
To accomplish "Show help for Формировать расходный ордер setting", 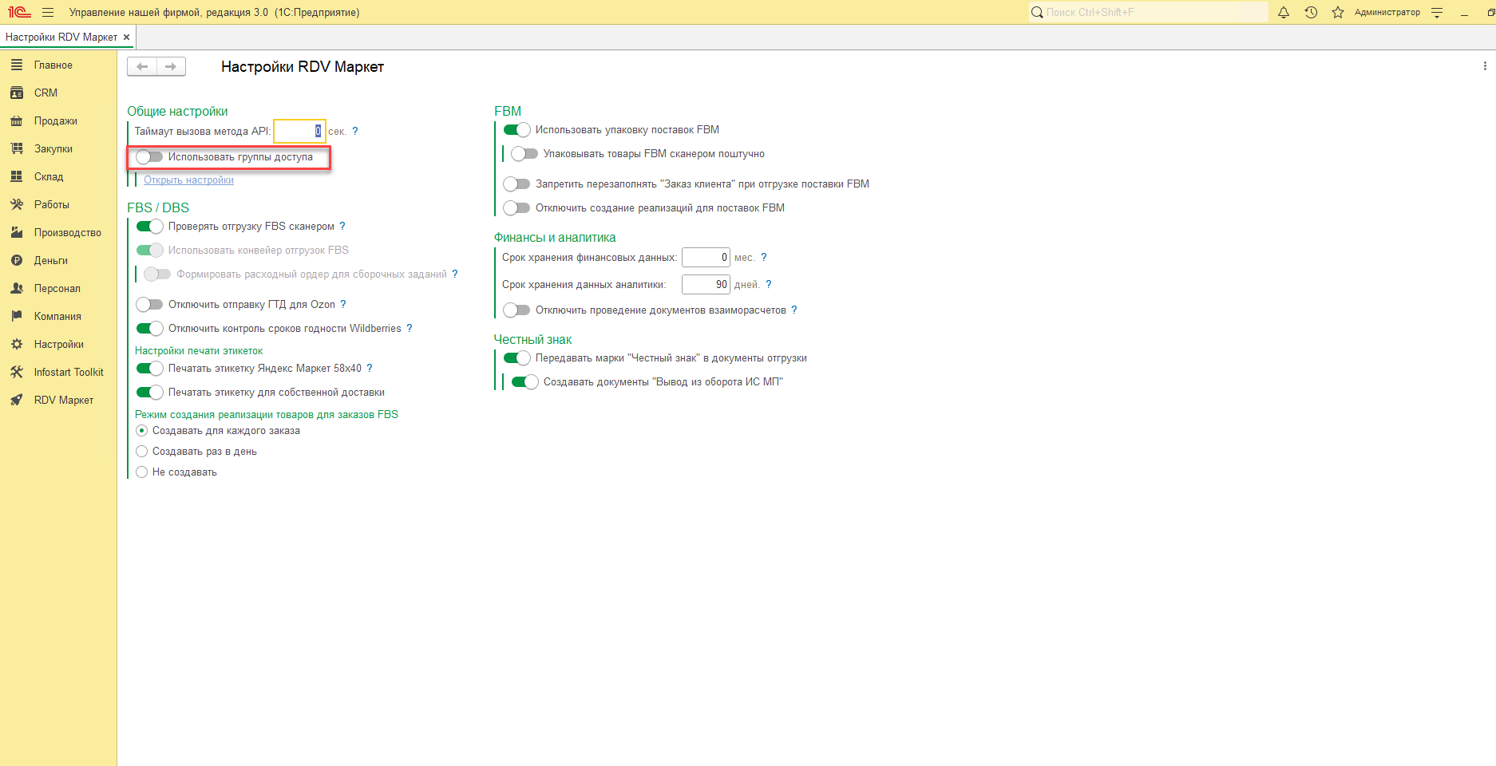I will point(455,274).
